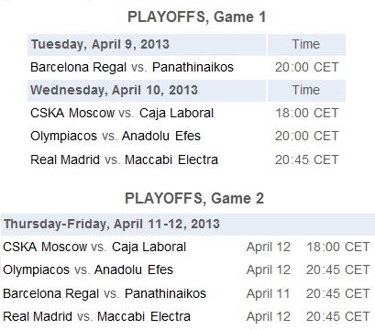Open Anadolu Efes in Game 2 table

click(134, 269)
